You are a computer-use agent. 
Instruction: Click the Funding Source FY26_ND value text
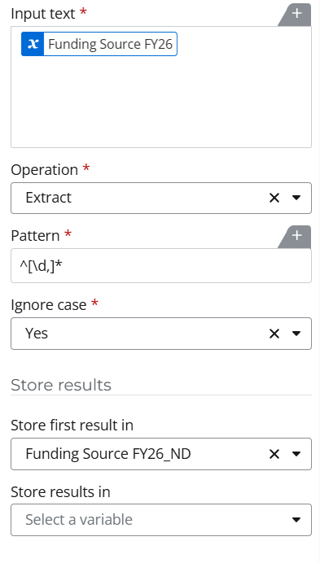tap(108, 454)
